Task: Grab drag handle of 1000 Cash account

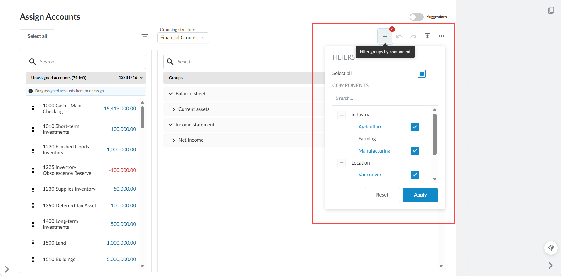Action: (x=33, y=109)
